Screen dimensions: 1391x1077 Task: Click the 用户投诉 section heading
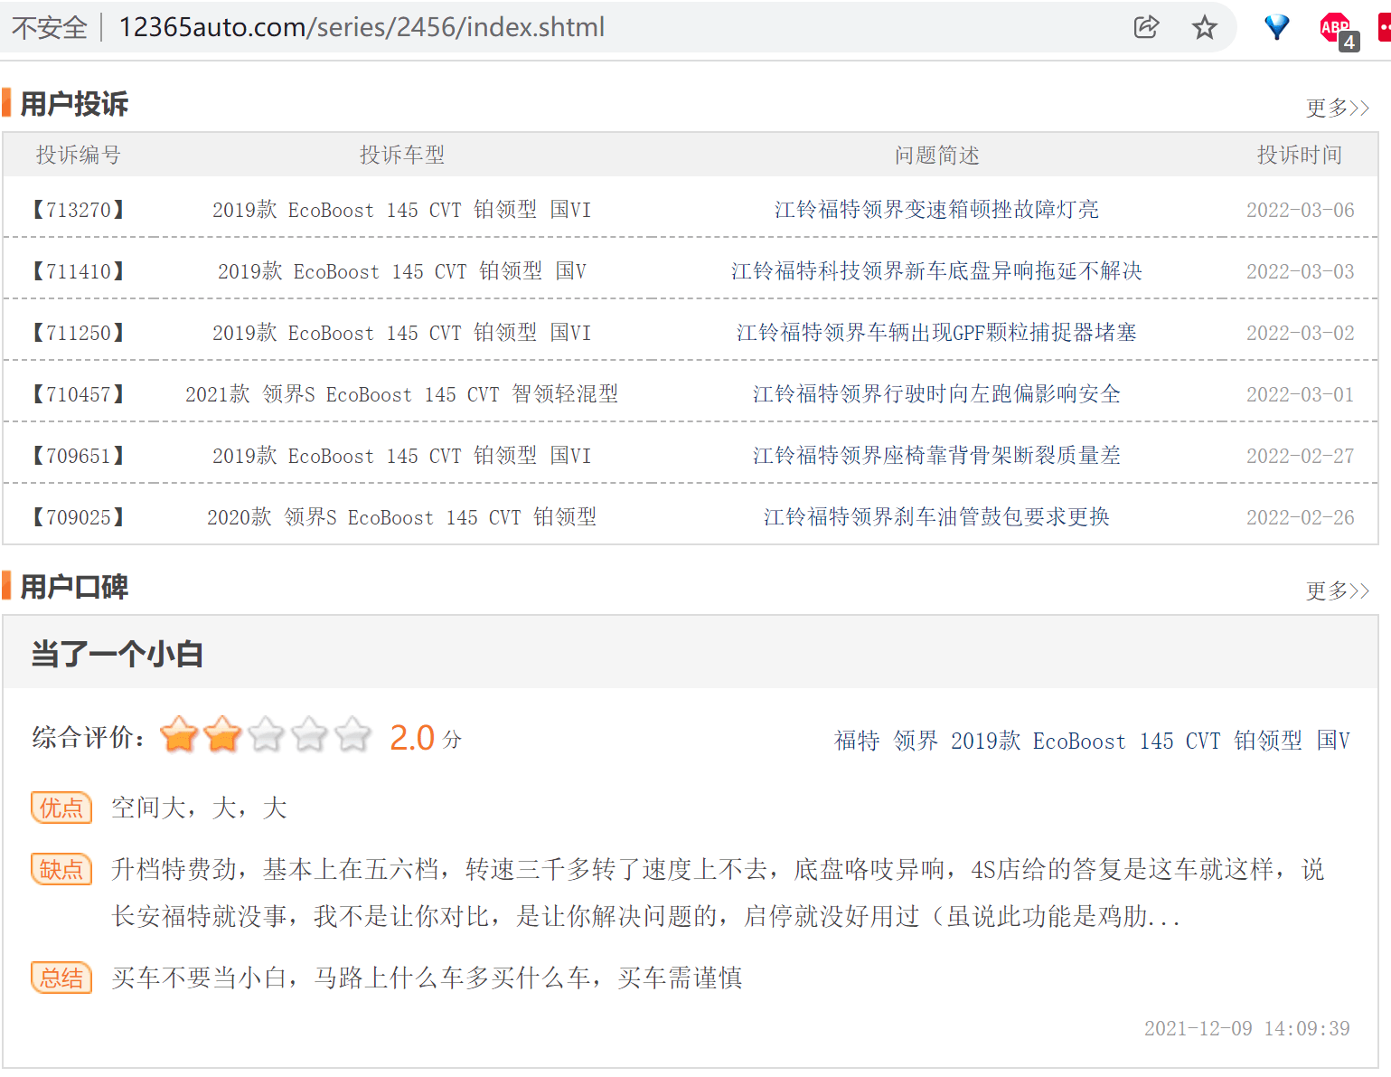[74, 104]
